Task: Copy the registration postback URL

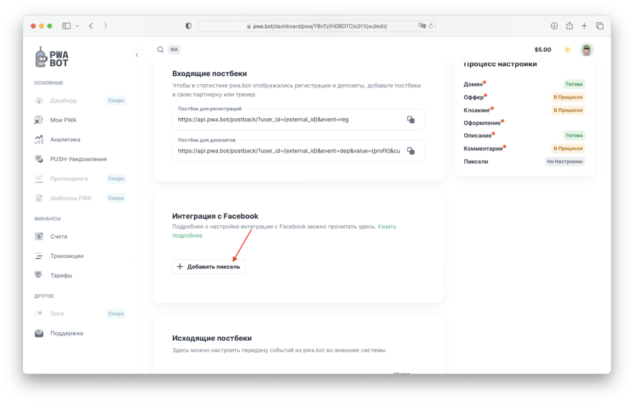Action: pos(410,120)
